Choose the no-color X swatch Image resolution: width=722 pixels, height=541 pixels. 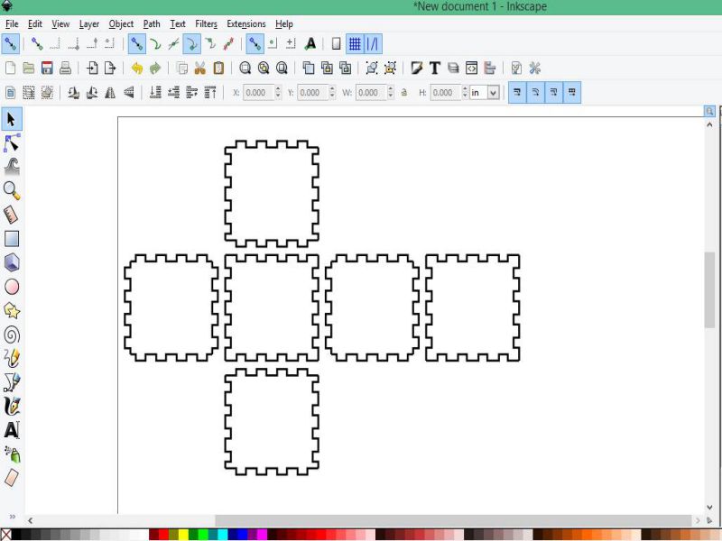coord(5,535)
